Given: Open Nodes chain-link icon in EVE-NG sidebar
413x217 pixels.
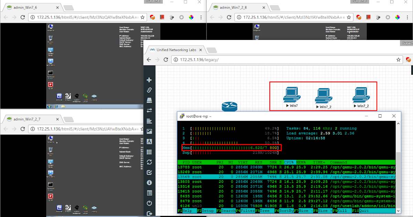Looking at the screenshot, I should coord(149,90).
